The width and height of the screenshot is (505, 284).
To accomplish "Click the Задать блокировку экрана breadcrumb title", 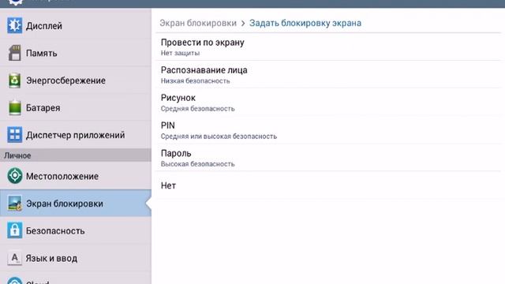I will point(305,23).
